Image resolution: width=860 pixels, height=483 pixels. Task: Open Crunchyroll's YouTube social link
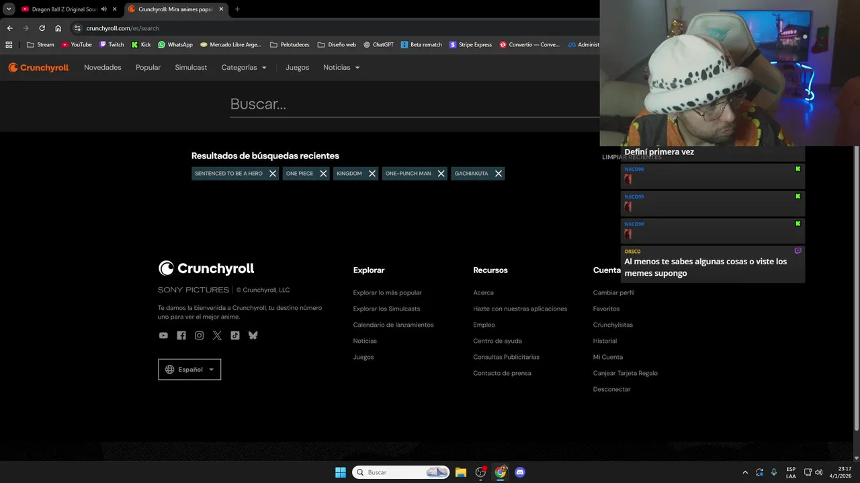(163, 335)
